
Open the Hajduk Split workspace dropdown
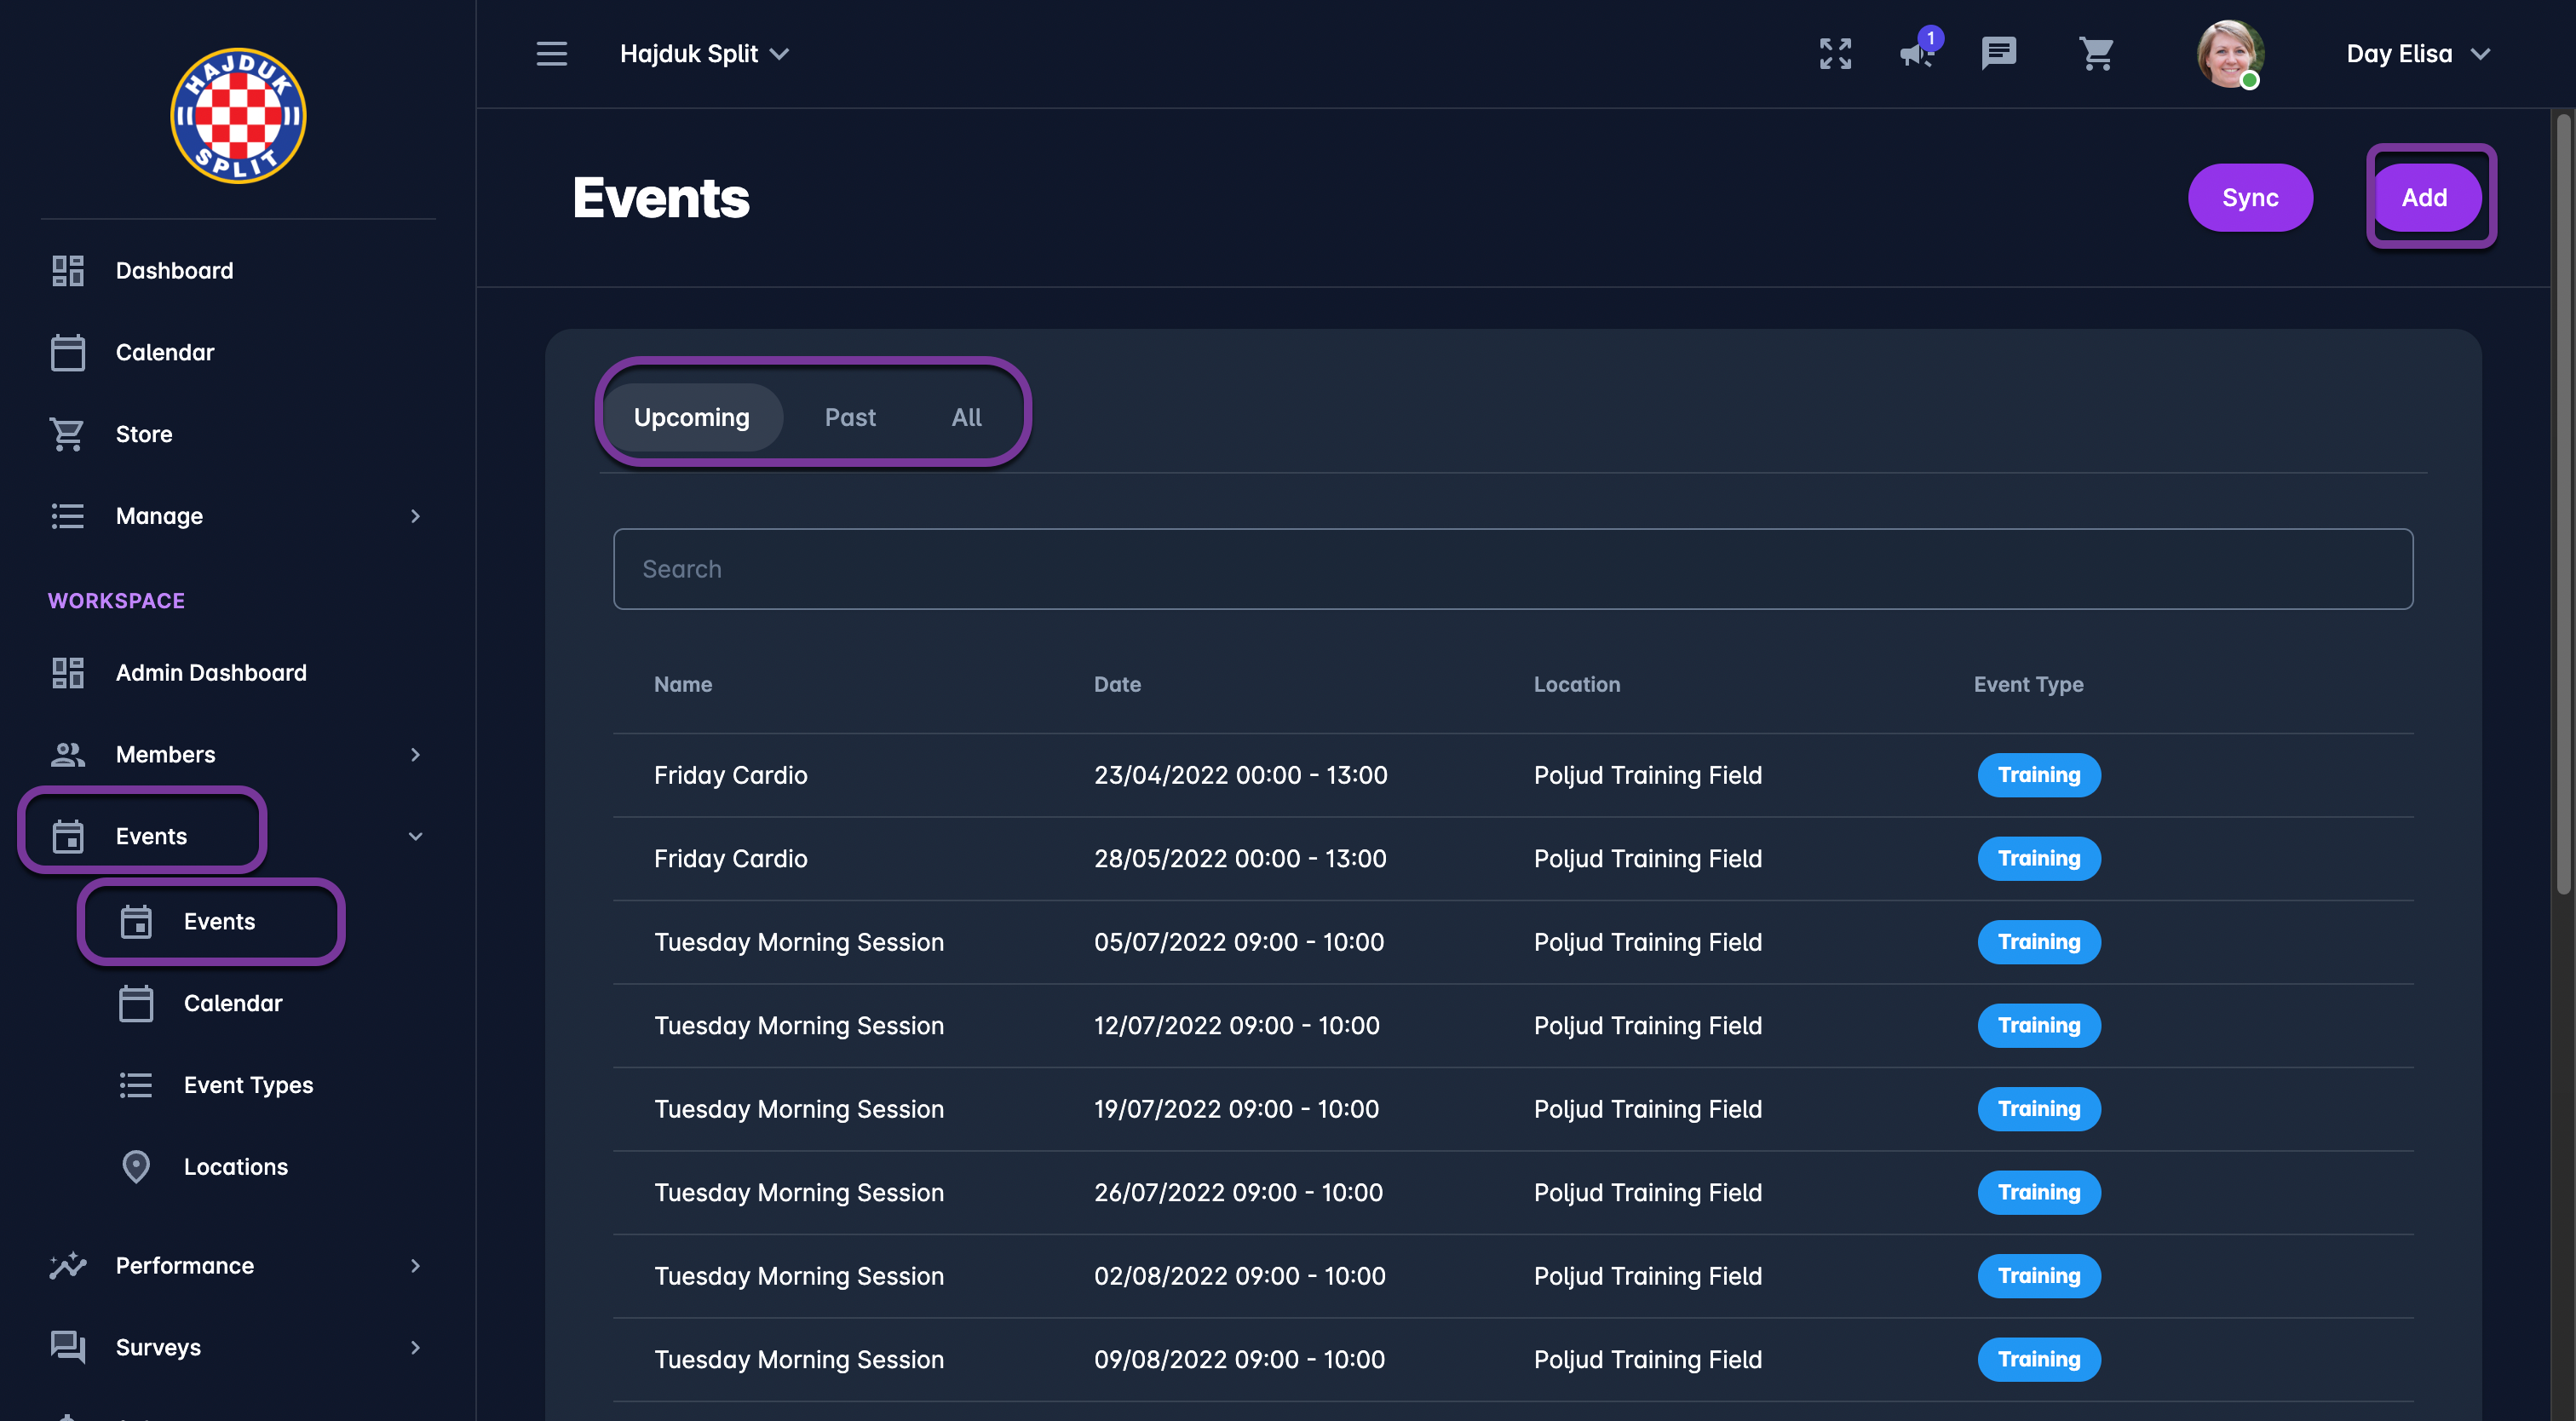point(704,54)
